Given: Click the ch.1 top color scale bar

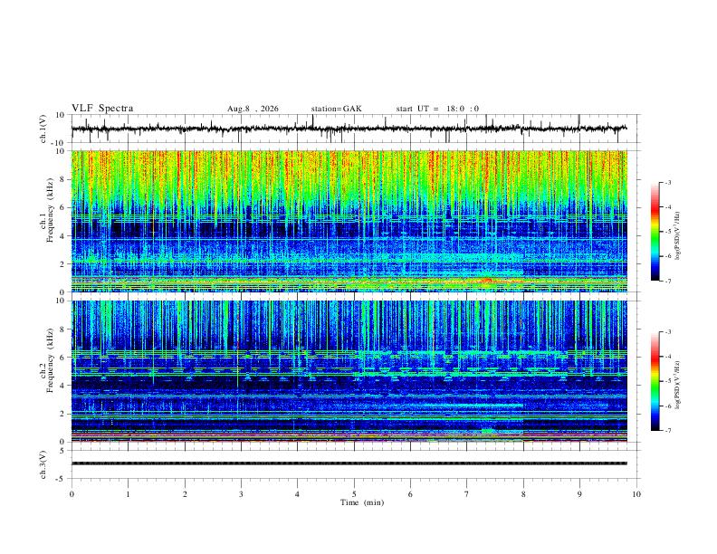Looking at the screenshot, I should coord(655,232).
